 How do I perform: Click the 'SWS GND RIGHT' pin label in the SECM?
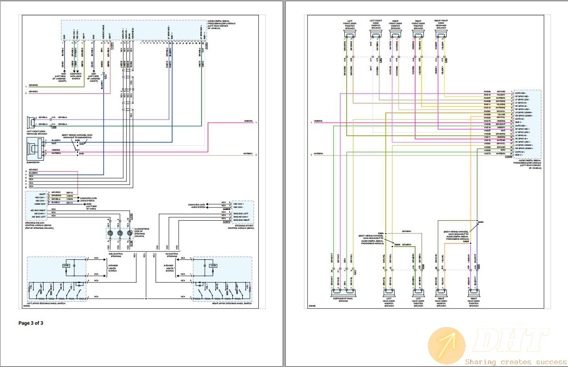click(x=242, y=220)
